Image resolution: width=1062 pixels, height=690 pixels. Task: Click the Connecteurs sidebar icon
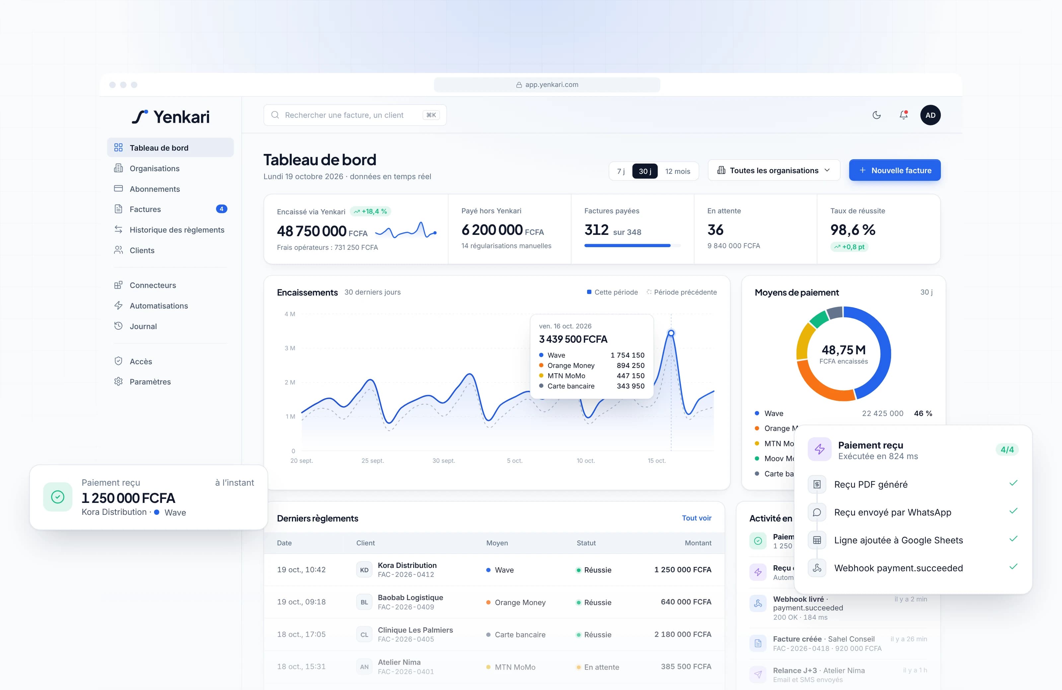tap(118, 285)
